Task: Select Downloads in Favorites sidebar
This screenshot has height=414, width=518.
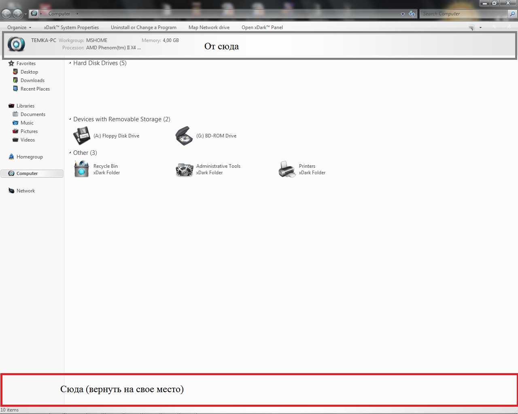Action: (x=32, y=80)
